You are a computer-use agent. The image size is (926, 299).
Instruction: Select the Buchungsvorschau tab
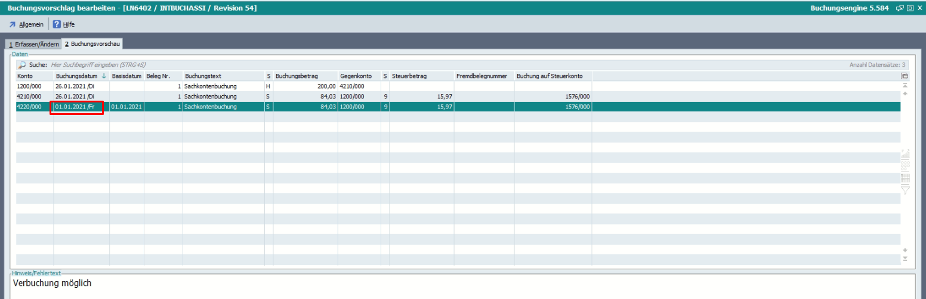[92, 44]
